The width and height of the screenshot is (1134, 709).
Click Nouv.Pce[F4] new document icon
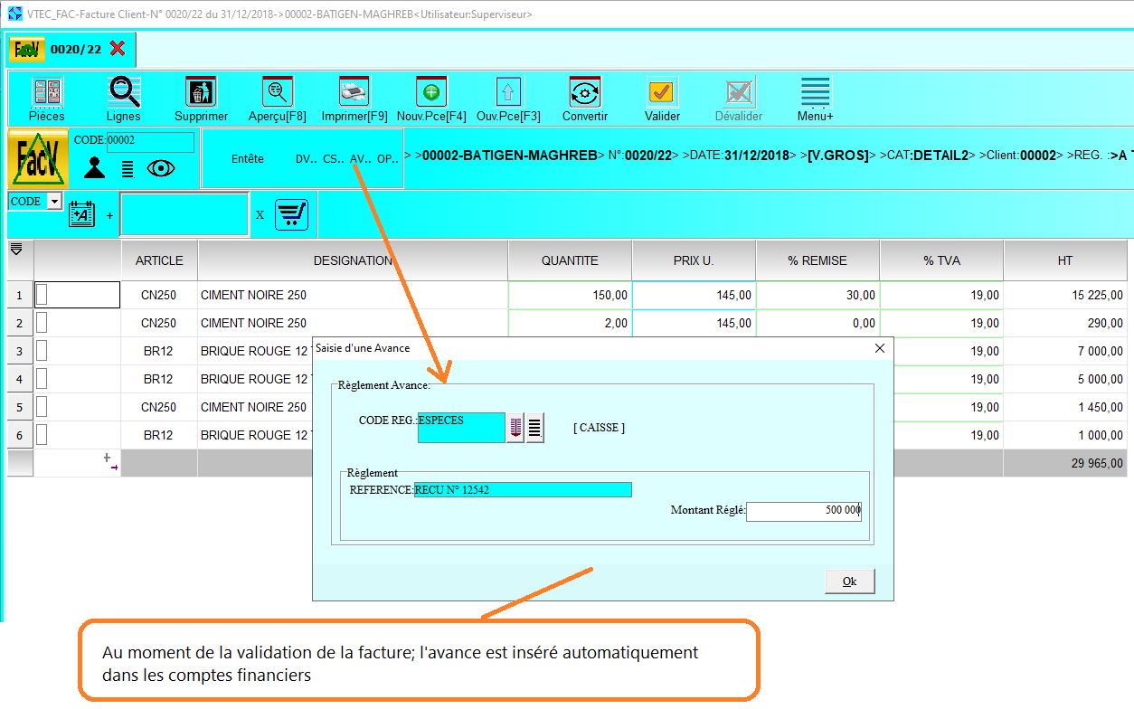(431, 92)
